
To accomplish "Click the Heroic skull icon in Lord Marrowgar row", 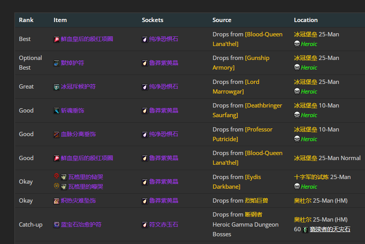I will pos(297,91).
